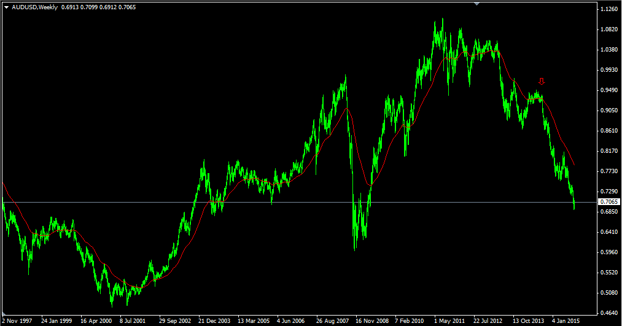Image resolution: width=622 pixels, height=326 pixels.
Task: Click the 0.5520 price scale label
Action: [x=609, y=273]
